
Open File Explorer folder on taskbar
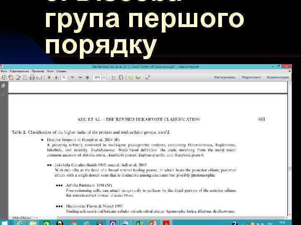tap(33, 222)
